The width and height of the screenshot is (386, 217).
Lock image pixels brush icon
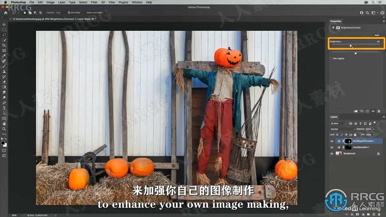(x=342, y=135)
